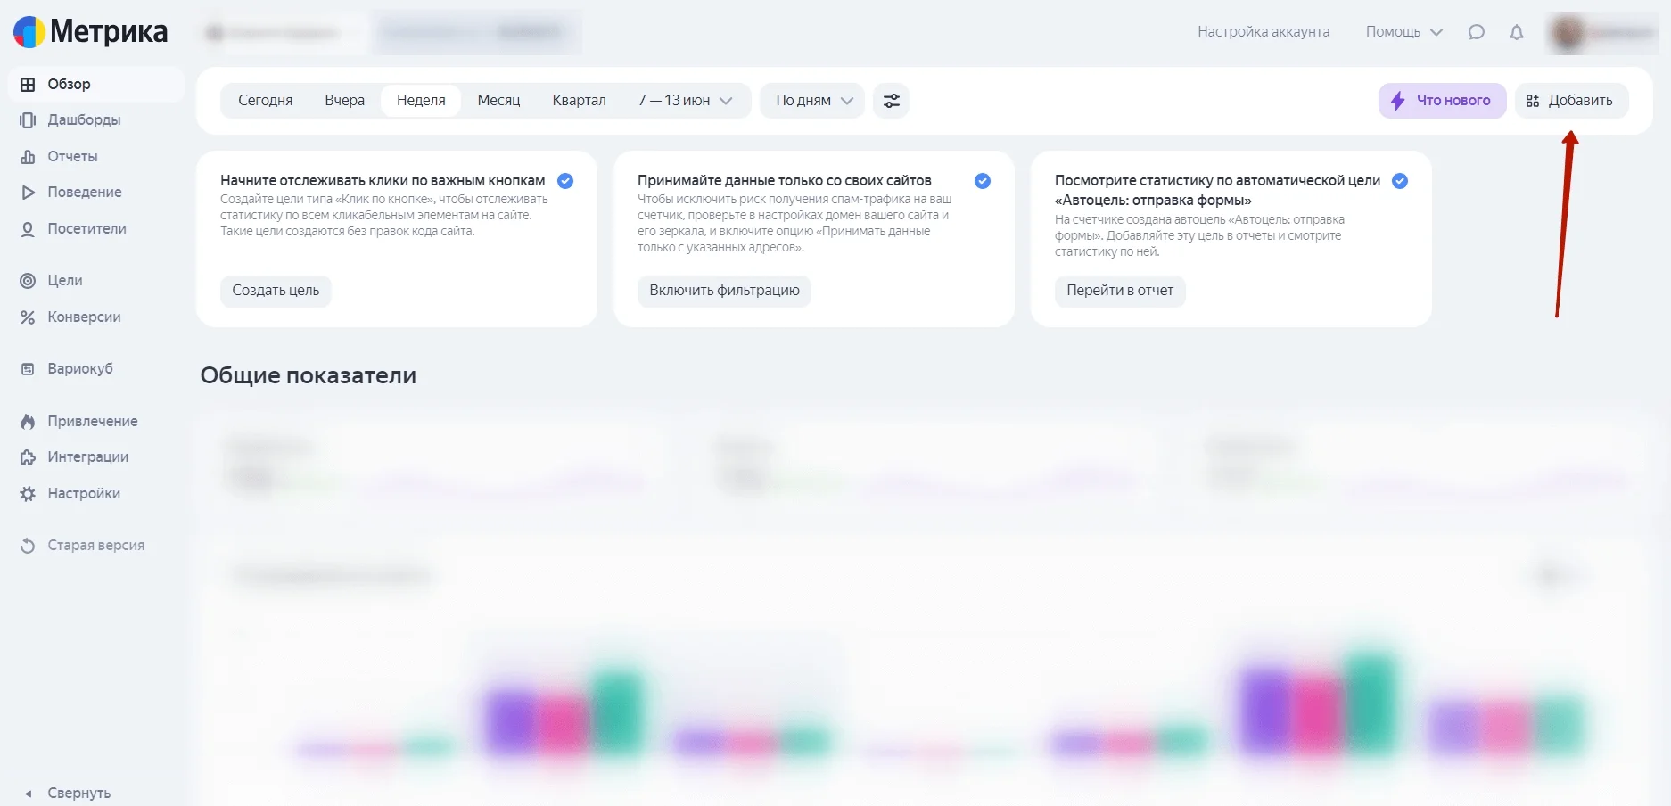
Task: Open Отчеты in the sidebar
Action: pyautogui.click(x=96, y=157)
